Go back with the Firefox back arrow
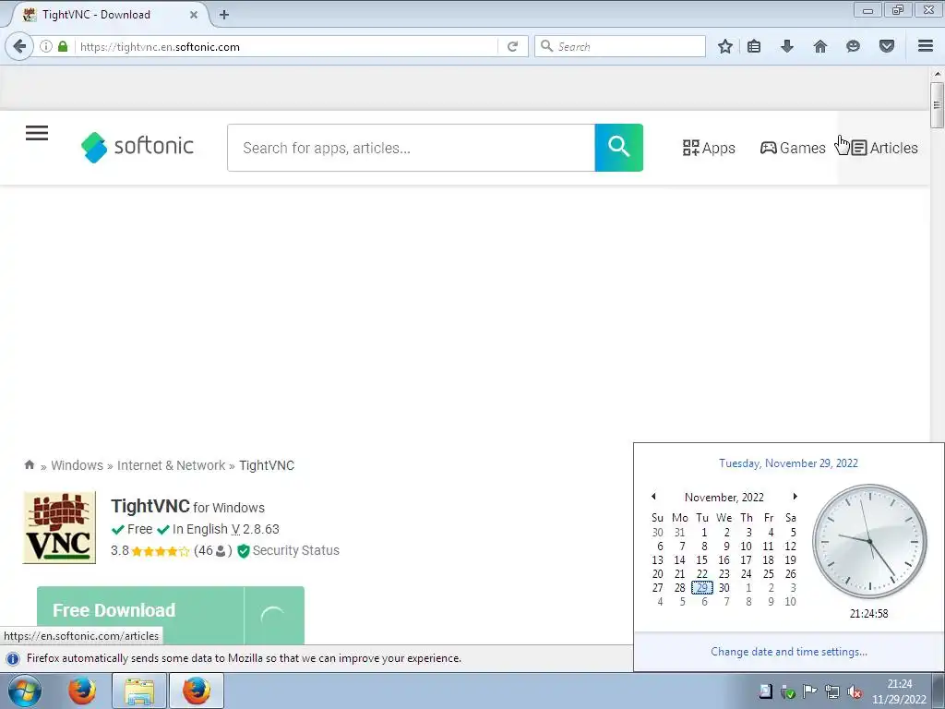Image resolution: width=945 pixels, height=709 pixels. point(20,46)
